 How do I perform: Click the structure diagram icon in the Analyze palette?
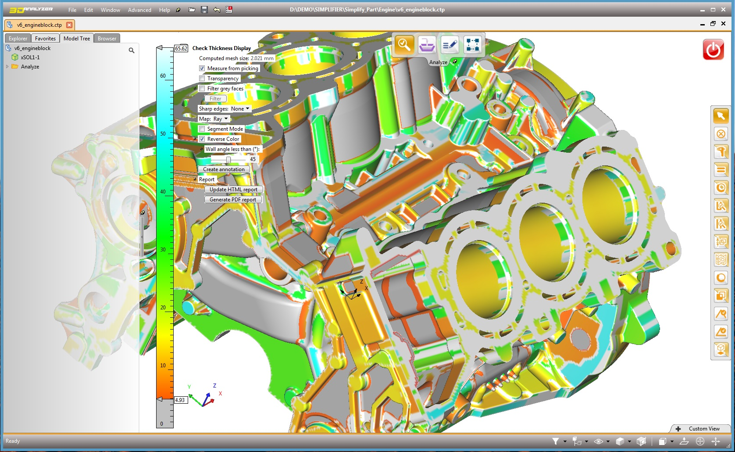[472, 44]
